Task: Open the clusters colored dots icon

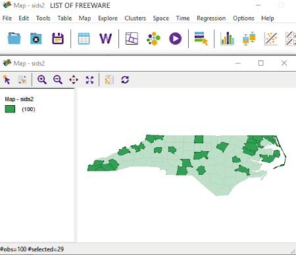Action: (x=153, y=39)
